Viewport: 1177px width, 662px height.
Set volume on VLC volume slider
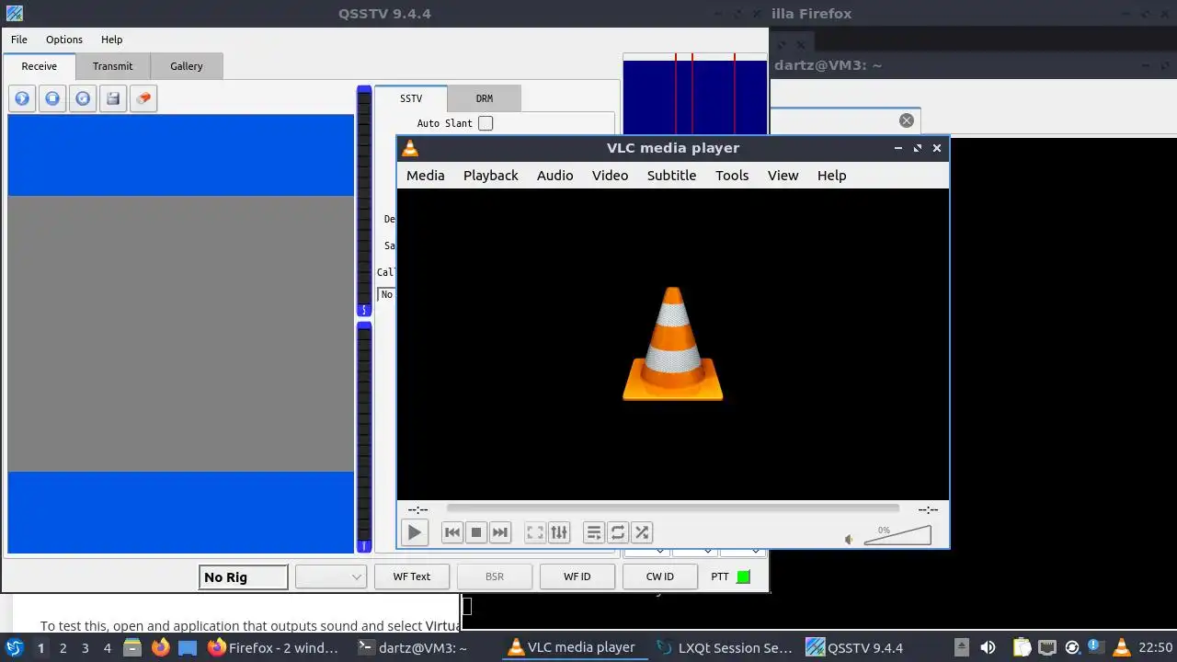click(897, 535)
